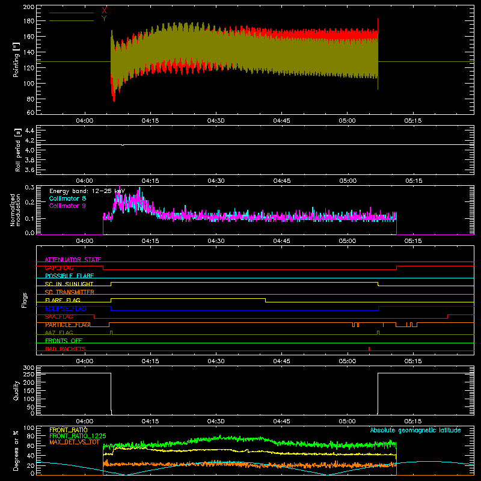Click 04:45 time label under modulation plot
This screenshot has height=481, width=481.
pyautogui.click(x=281, y=241)
